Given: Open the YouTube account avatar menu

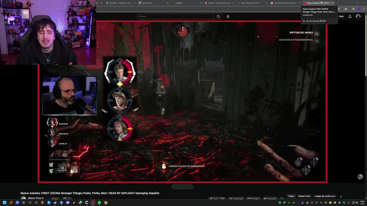Looking at the screenshot, I should pos(358,16).
